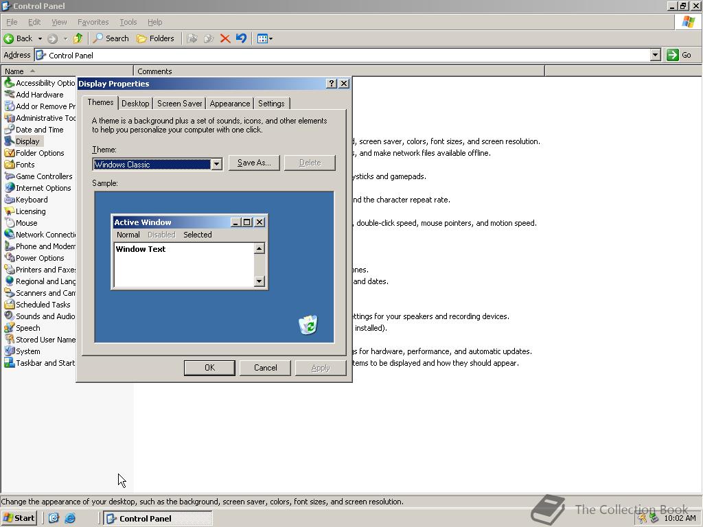Viewport: 703px width, 527px height.
Task: Click the clock showing 10:02 AM
Action: [680, 518]
